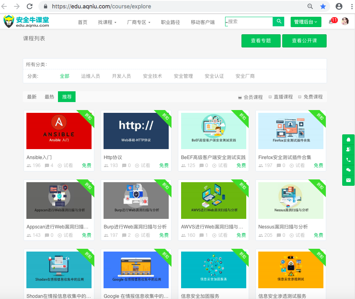Click 信息安全渗透测试服务 course title
Viewport: 355px width, 299px height.
coord(282,296)
